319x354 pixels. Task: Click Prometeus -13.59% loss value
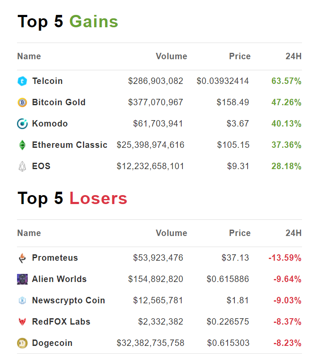click(x=285, y=258)
